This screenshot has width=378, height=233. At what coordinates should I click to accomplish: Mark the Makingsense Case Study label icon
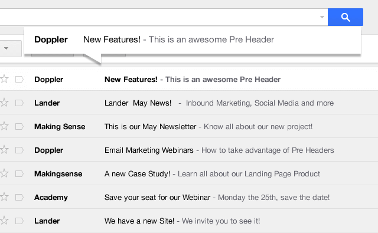(19, 174)
